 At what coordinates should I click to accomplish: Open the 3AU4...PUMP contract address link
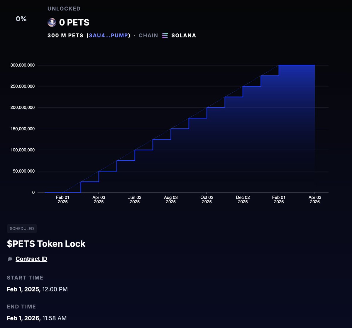click(108, 35)
